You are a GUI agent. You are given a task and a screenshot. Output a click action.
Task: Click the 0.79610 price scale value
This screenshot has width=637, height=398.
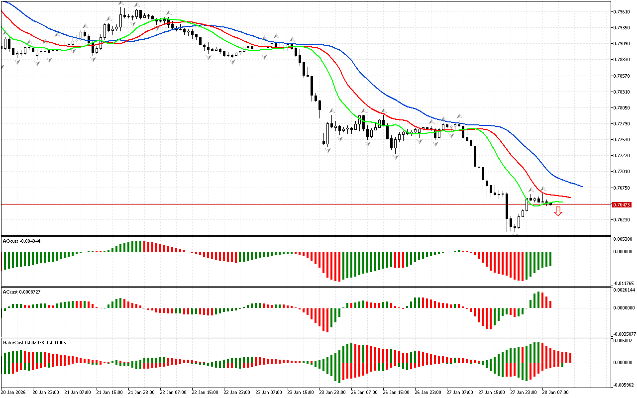pyautogui.click(x=623, y=11)
